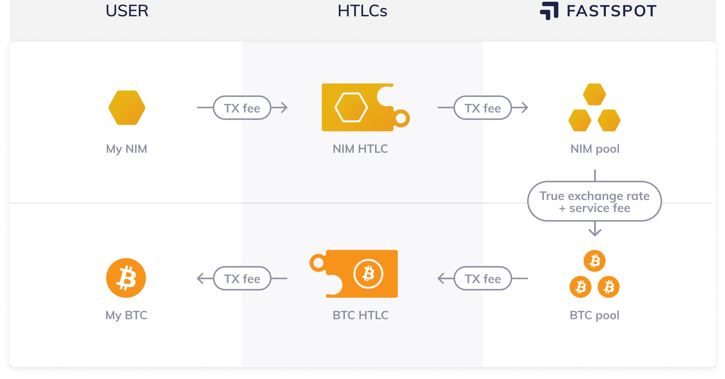This screenshot has width=725, height=379.
Task: Click the FASTSPOT brand name text
Action: tap(611, 11)
